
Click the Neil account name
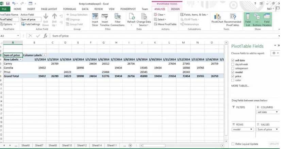pyautogui.click(x=269, y=9)
